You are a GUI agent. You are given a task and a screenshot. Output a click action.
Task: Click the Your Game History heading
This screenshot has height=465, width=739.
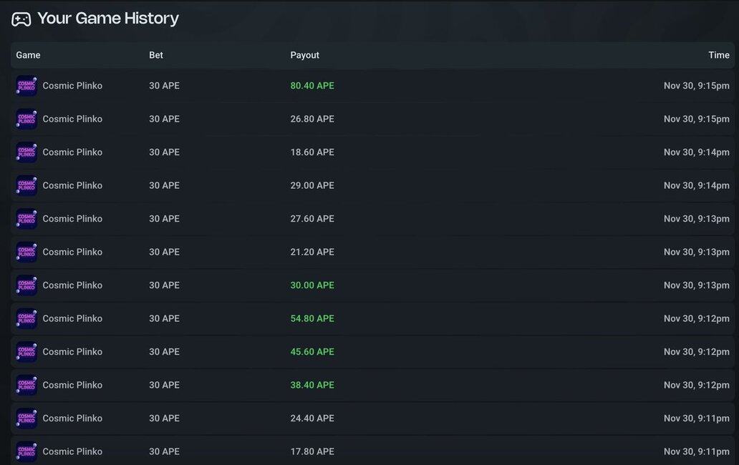pyautogui.click(x=108, y=19)
